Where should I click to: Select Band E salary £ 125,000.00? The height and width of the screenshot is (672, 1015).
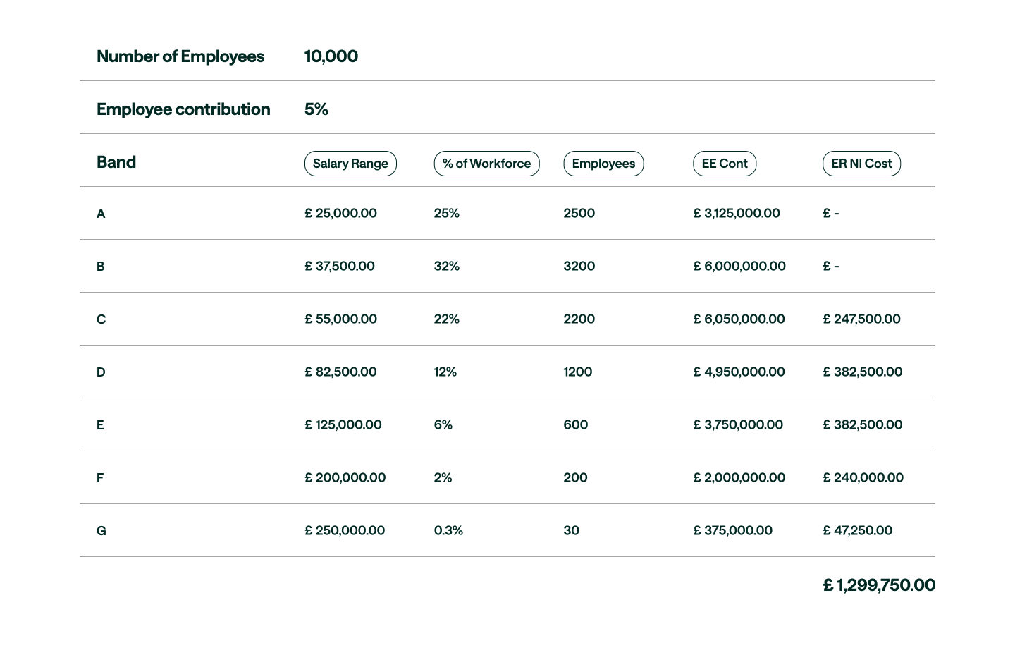tap(343, 424)
